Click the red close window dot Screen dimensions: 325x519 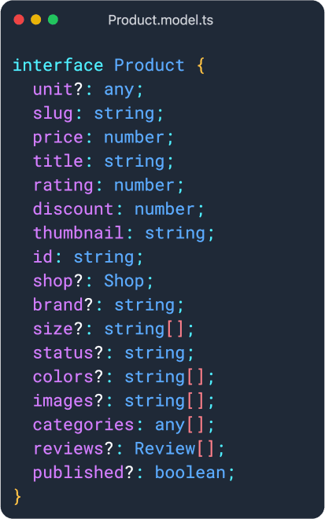pos(19,20)
